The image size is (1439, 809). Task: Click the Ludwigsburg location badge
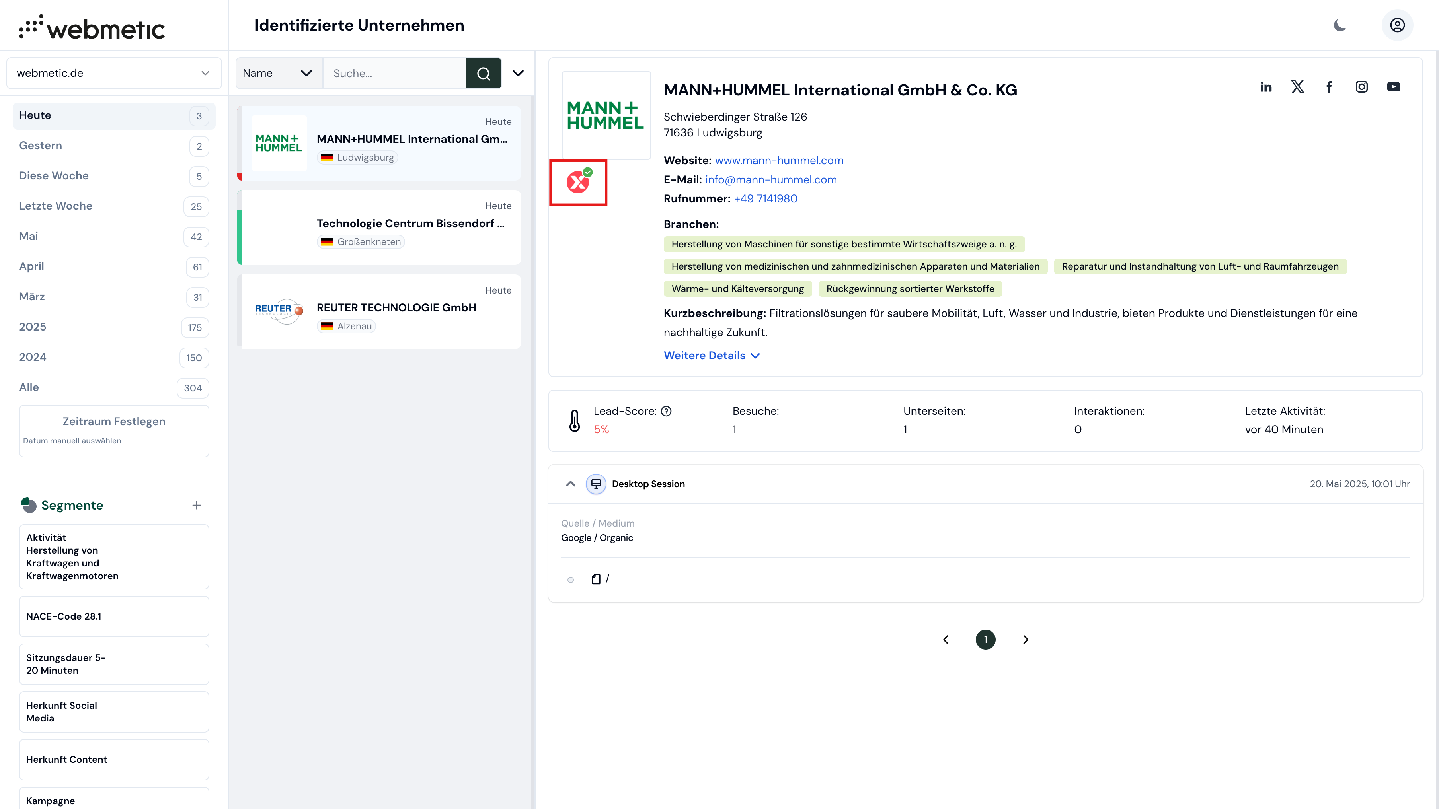click(357, 158)
